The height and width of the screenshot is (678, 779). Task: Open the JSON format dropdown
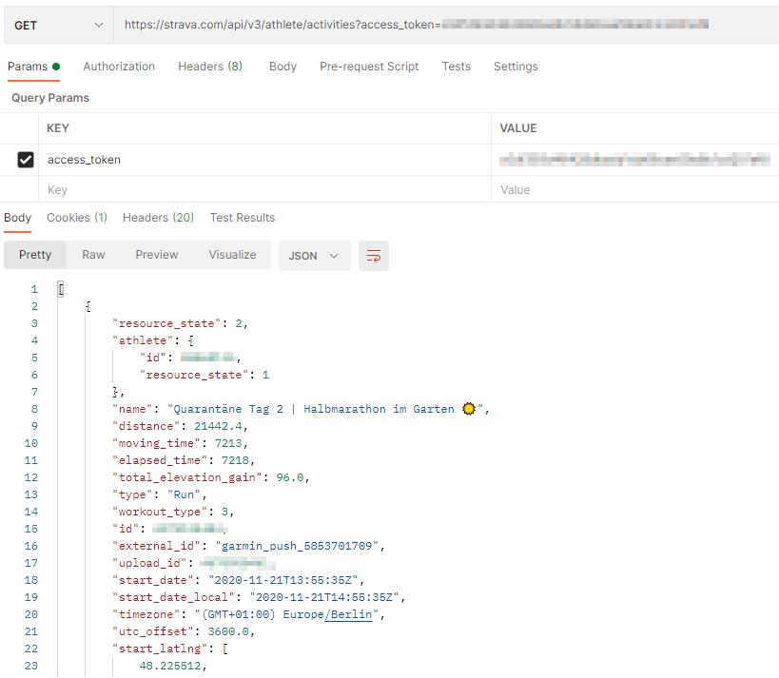[x=315, y=256]
